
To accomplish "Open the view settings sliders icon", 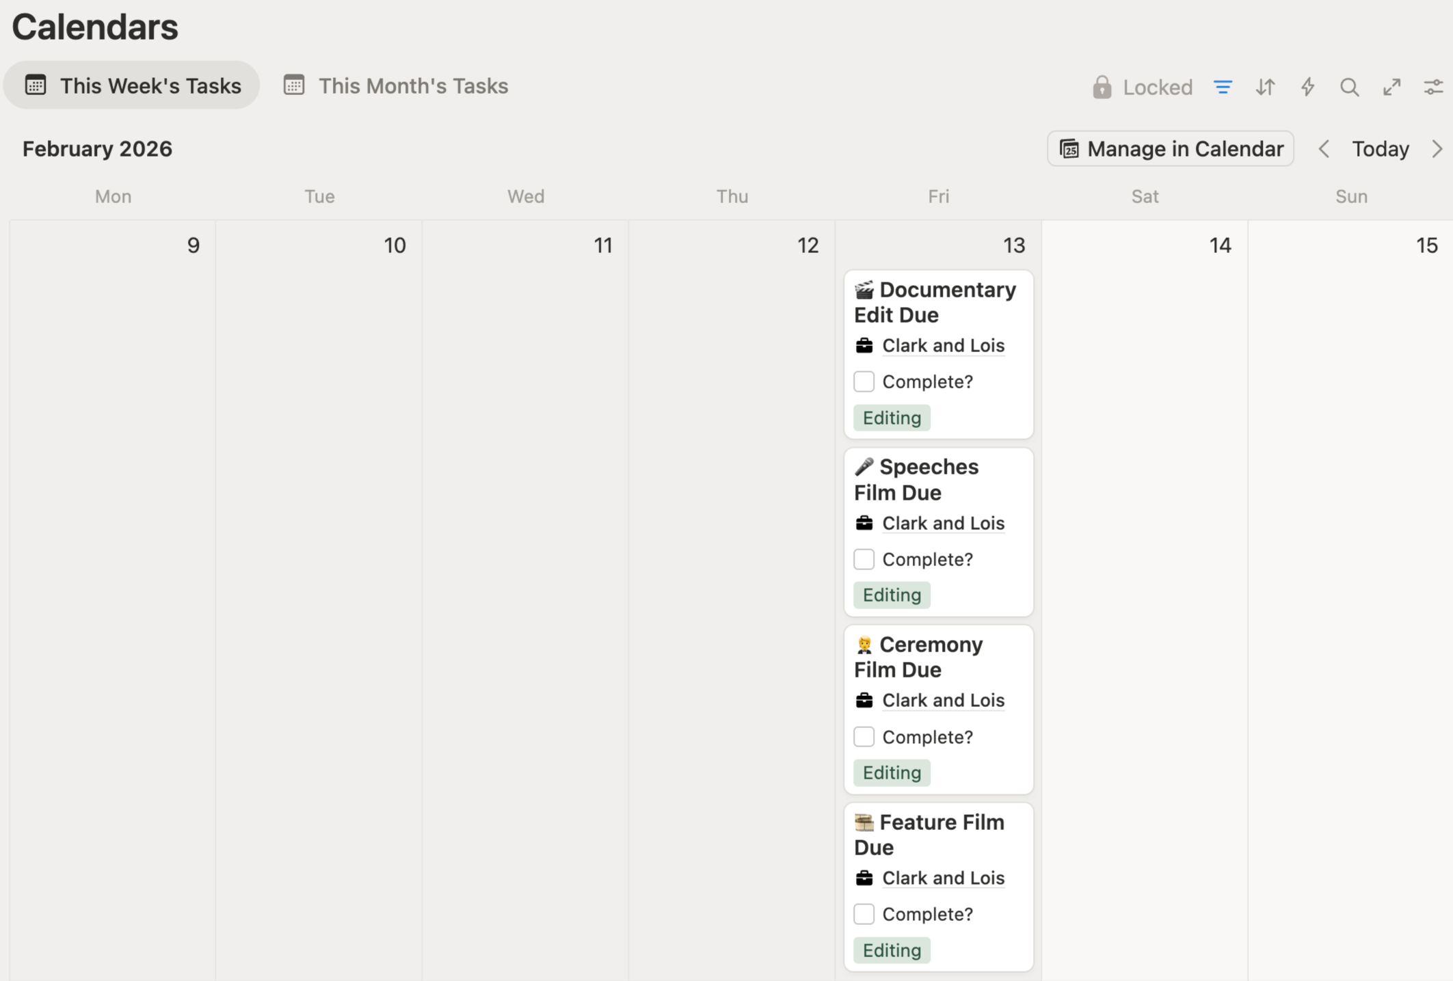I will pos(1433,87).
